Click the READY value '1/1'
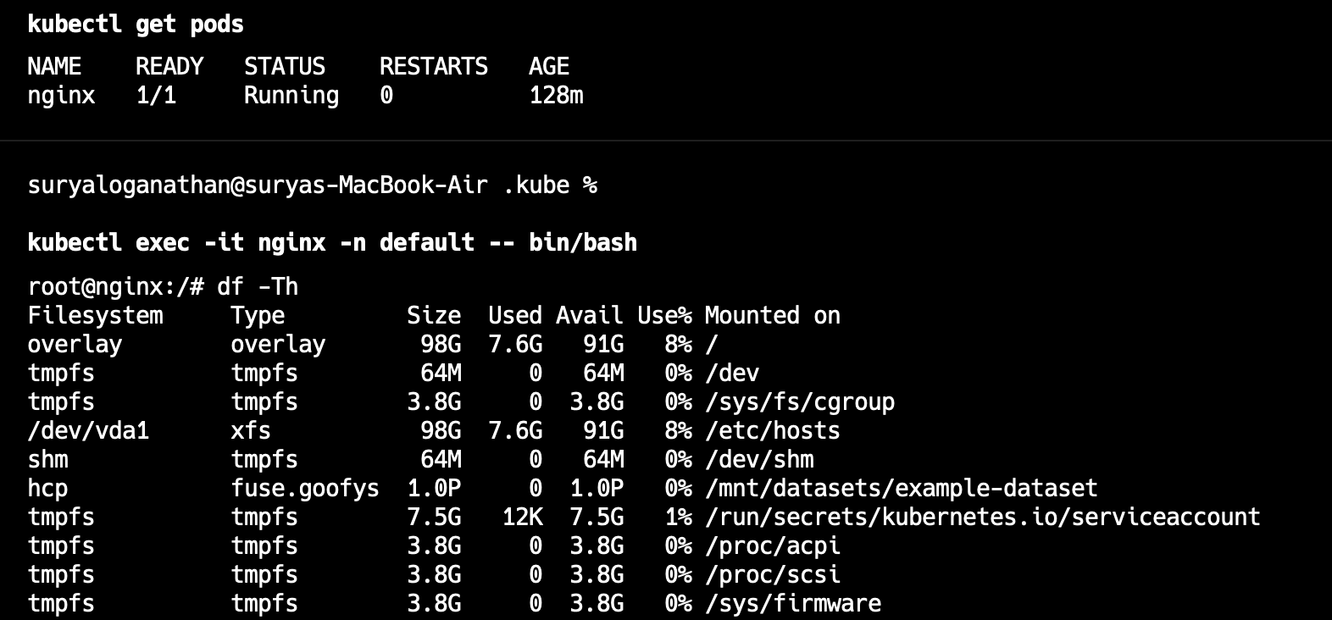 (x=156, y=95)
